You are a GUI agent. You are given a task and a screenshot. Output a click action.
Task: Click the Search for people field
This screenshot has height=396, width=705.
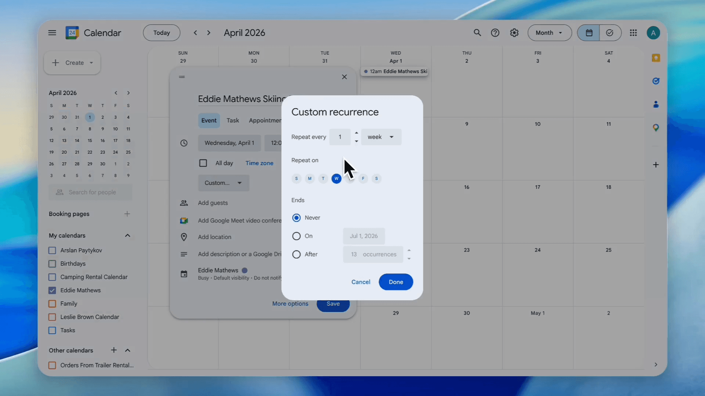tap(90, 192)
